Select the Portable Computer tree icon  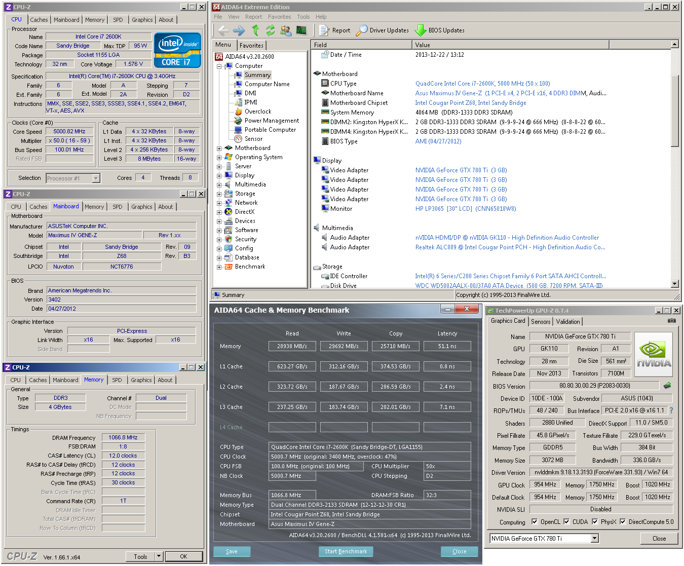(238, 130)
